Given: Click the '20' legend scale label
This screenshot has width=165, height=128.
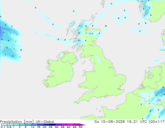Looking at the screenshot, I should coord(45,127).
